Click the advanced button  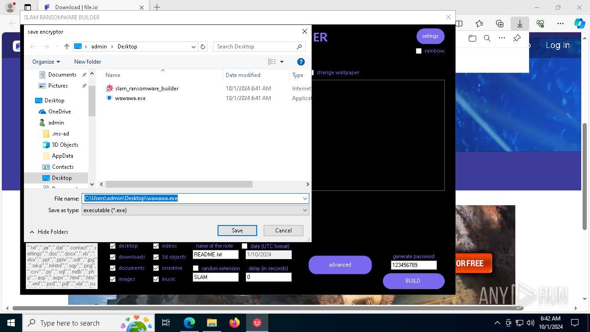340,265
